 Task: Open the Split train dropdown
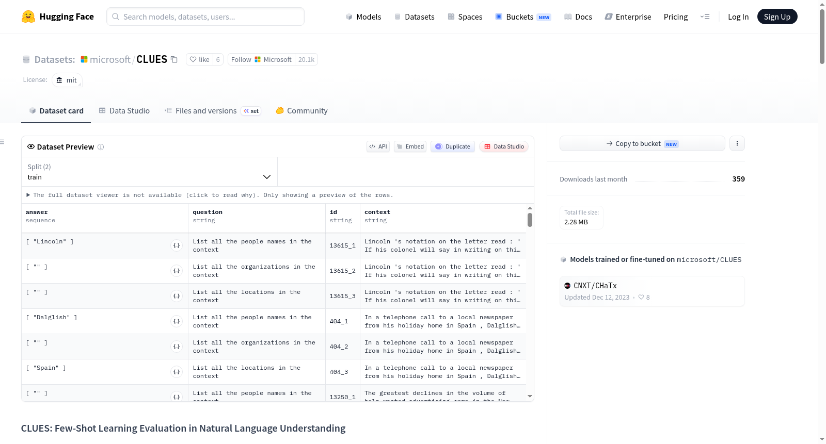[x=149, y=172]
